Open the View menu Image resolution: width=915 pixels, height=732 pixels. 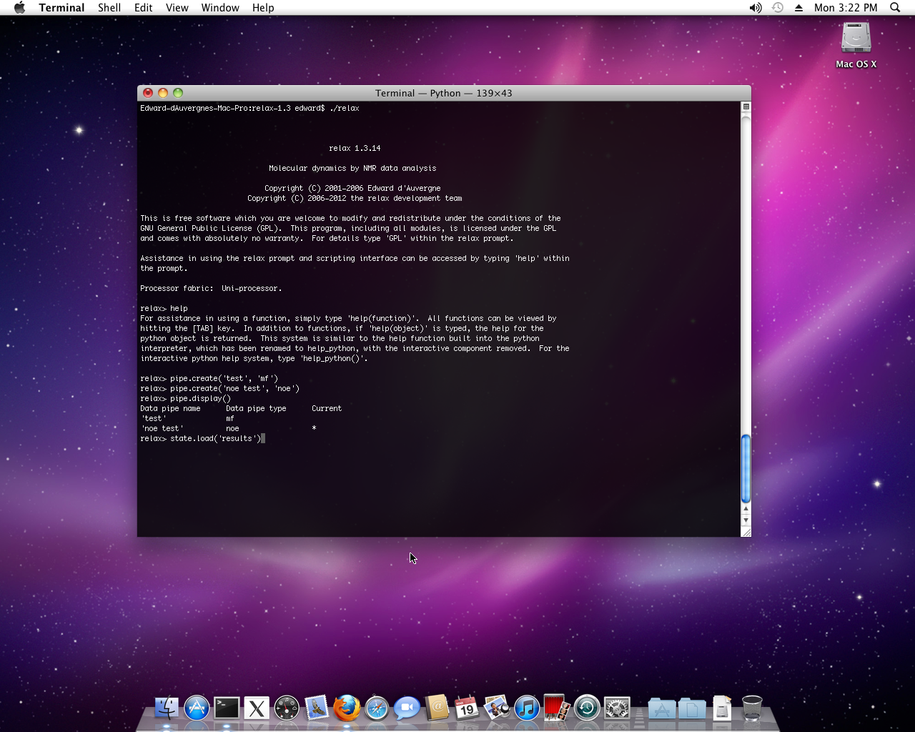(177, 8)
